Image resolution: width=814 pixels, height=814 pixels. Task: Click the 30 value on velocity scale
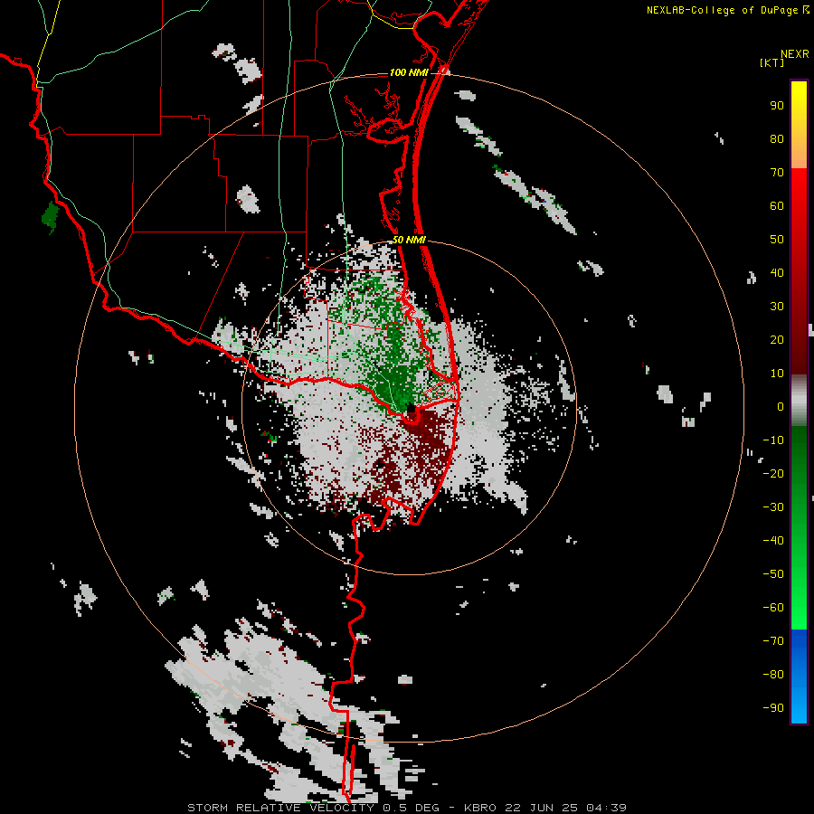(x=777, y=307)
